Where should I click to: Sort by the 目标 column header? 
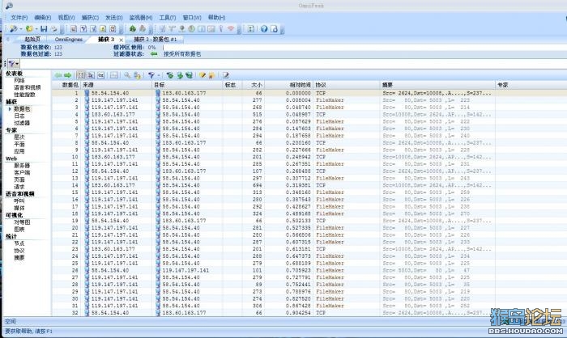[x=187, y=85]
